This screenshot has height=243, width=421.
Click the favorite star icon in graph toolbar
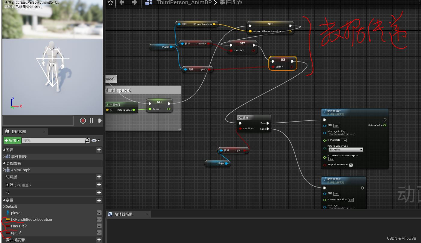tap(110, 3)
